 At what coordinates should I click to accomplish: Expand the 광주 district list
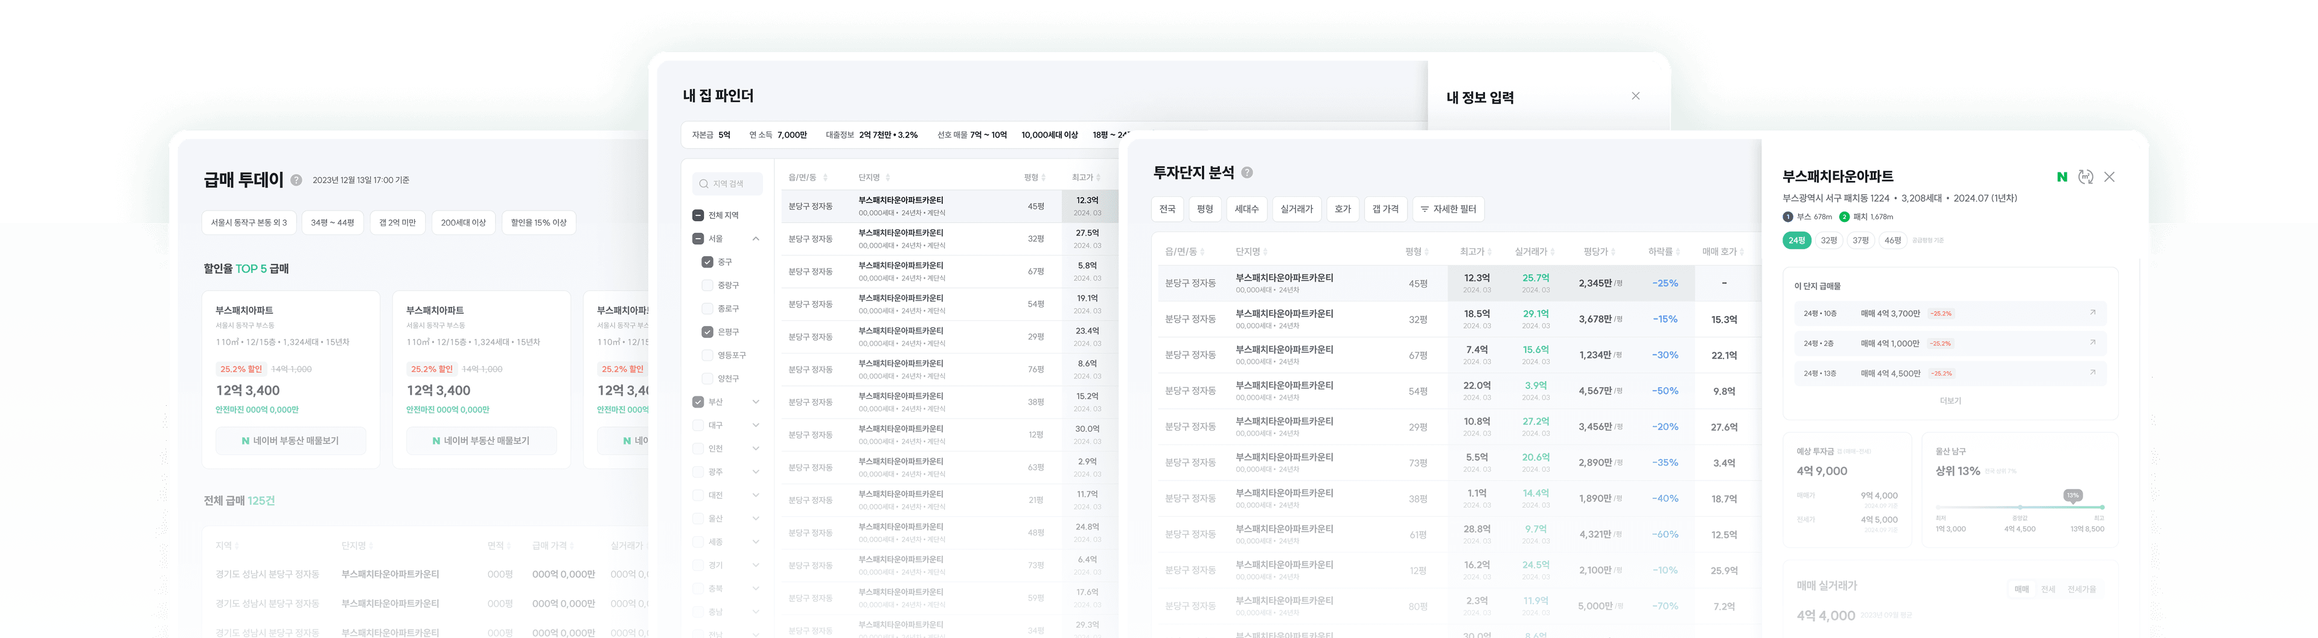[x=756, y=472]
